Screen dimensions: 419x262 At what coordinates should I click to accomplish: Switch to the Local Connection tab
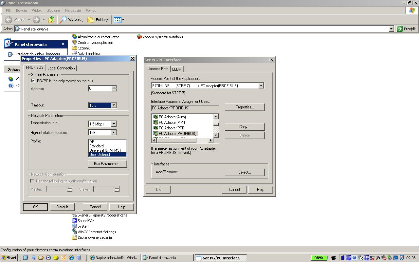(x=61, y=68)
